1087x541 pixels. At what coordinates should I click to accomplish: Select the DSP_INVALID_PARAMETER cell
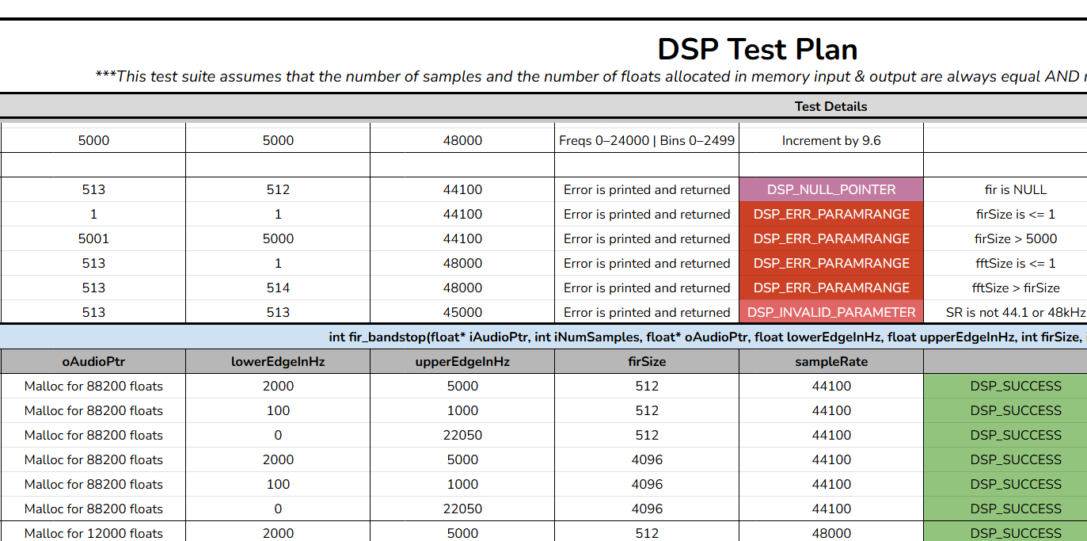click(830, 312)
